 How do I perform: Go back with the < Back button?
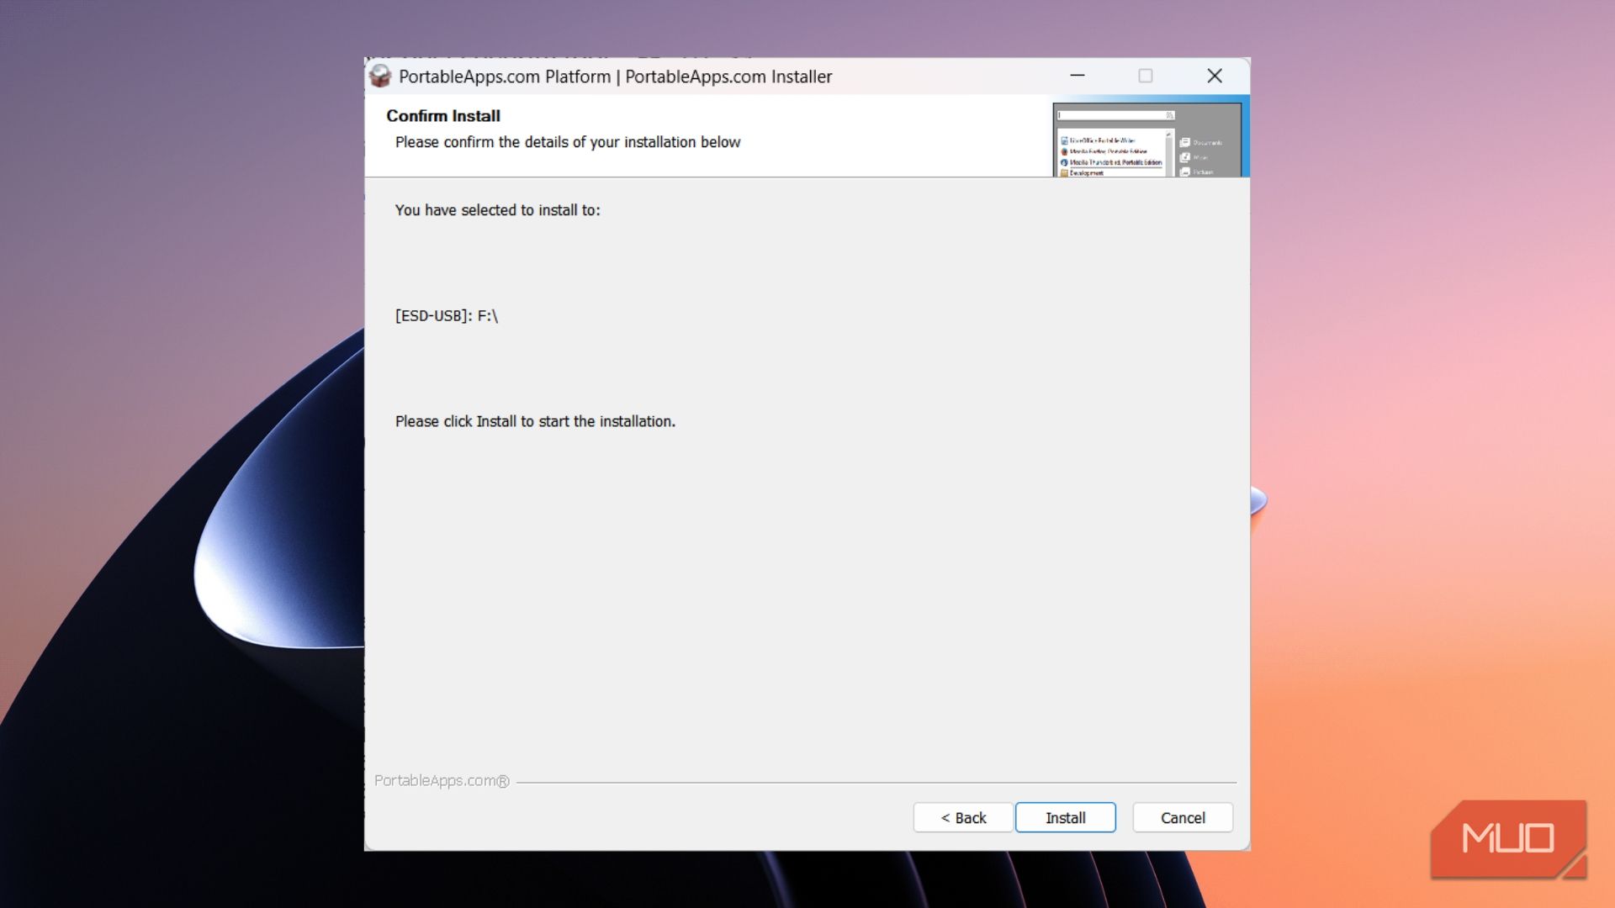[963, 817]
